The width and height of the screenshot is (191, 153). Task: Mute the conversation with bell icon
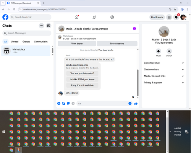point(159,51)
